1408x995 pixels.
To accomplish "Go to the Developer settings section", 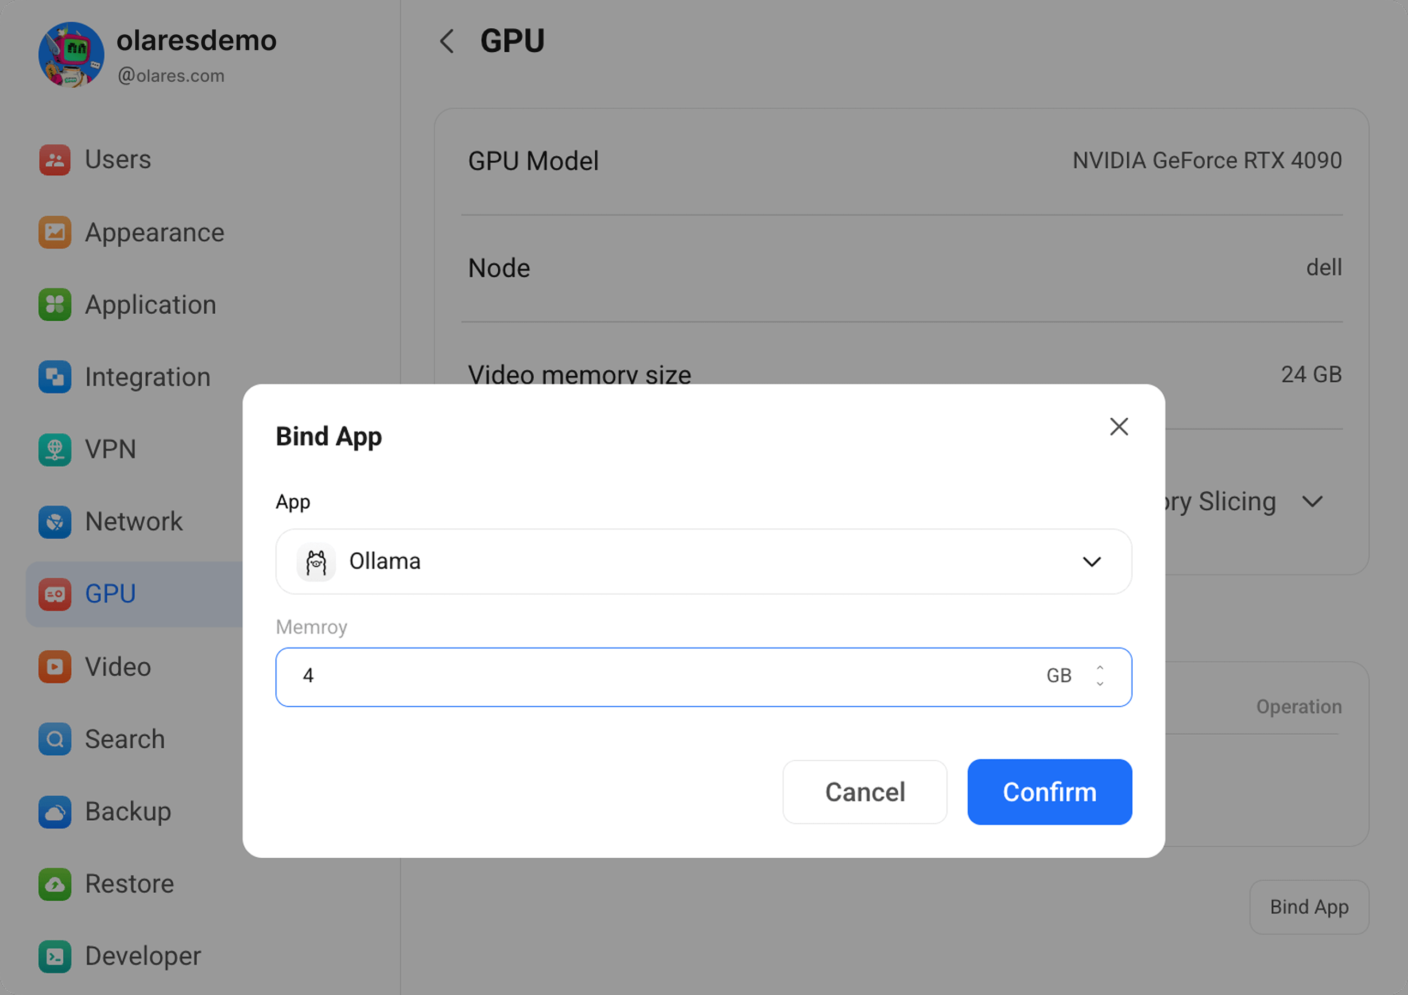I will [x=142, y=956].
